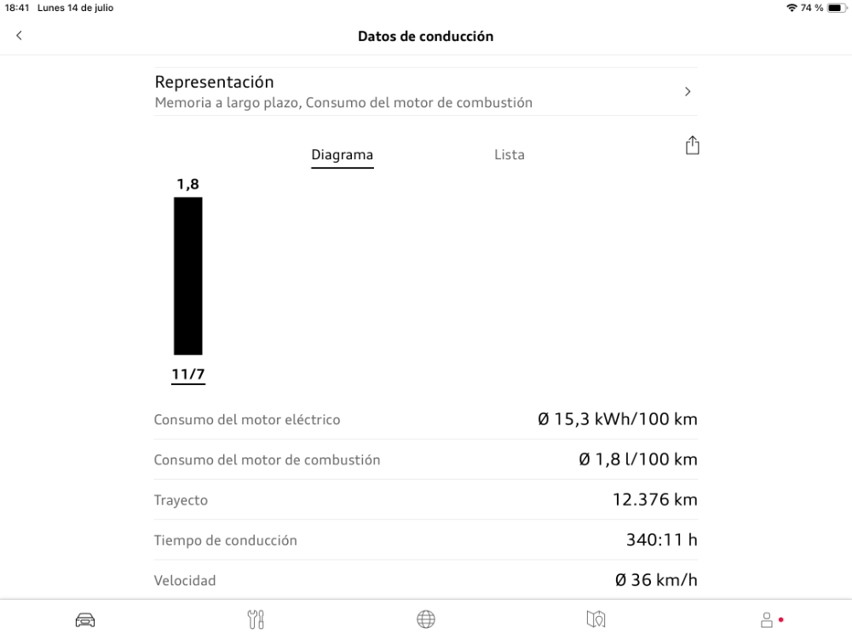Open the Representación settings row

click(426, 91)
